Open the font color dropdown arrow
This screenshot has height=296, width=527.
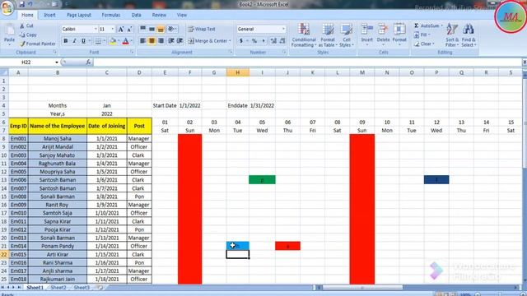click(x=132, y=41)
